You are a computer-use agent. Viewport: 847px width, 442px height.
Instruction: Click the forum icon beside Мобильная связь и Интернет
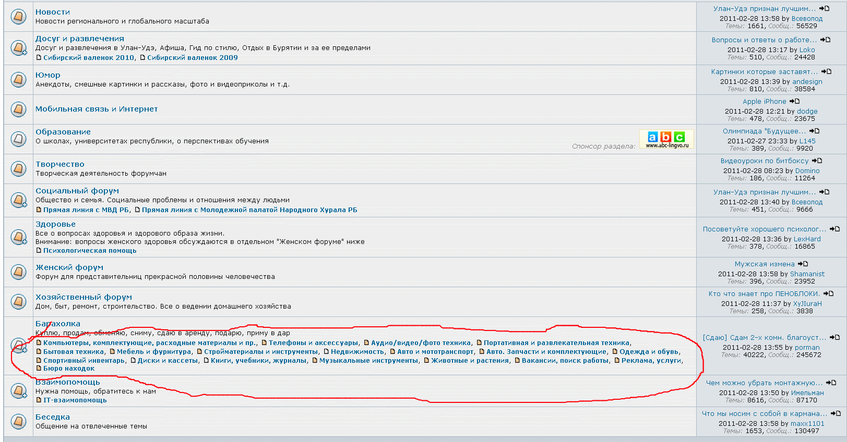coord(18,109)
